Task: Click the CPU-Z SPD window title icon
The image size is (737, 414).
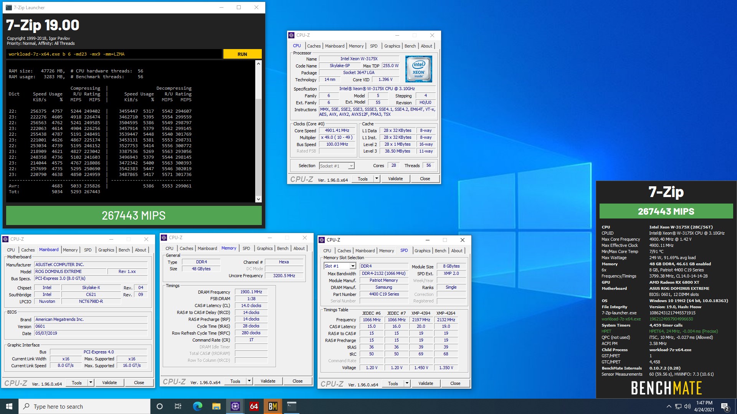Action: click(x=322, y=240)
